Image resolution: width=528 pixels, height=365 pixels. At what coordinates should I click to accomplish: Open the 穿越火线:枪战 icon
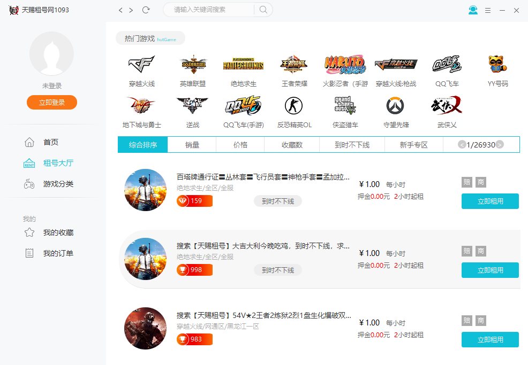click(396, 64)
